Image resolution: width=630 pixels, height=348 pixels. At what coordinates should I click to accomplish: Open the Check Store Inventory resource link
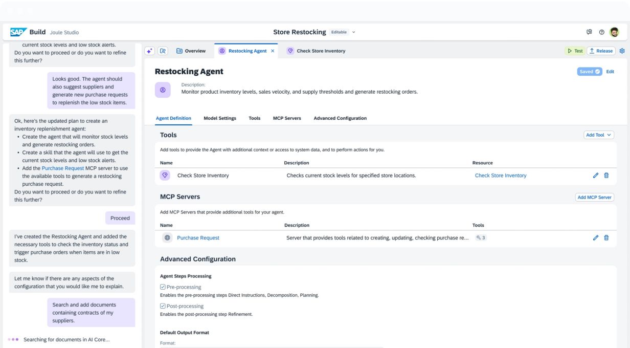point(500,176)
